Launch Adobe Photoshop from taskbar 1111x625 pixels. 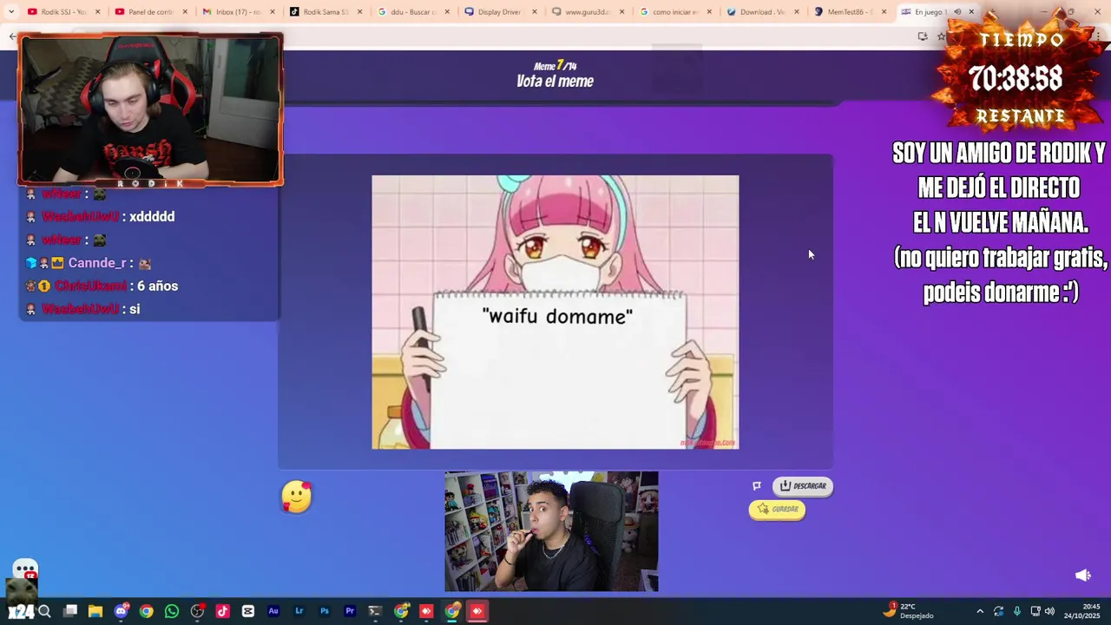point(325,612)
